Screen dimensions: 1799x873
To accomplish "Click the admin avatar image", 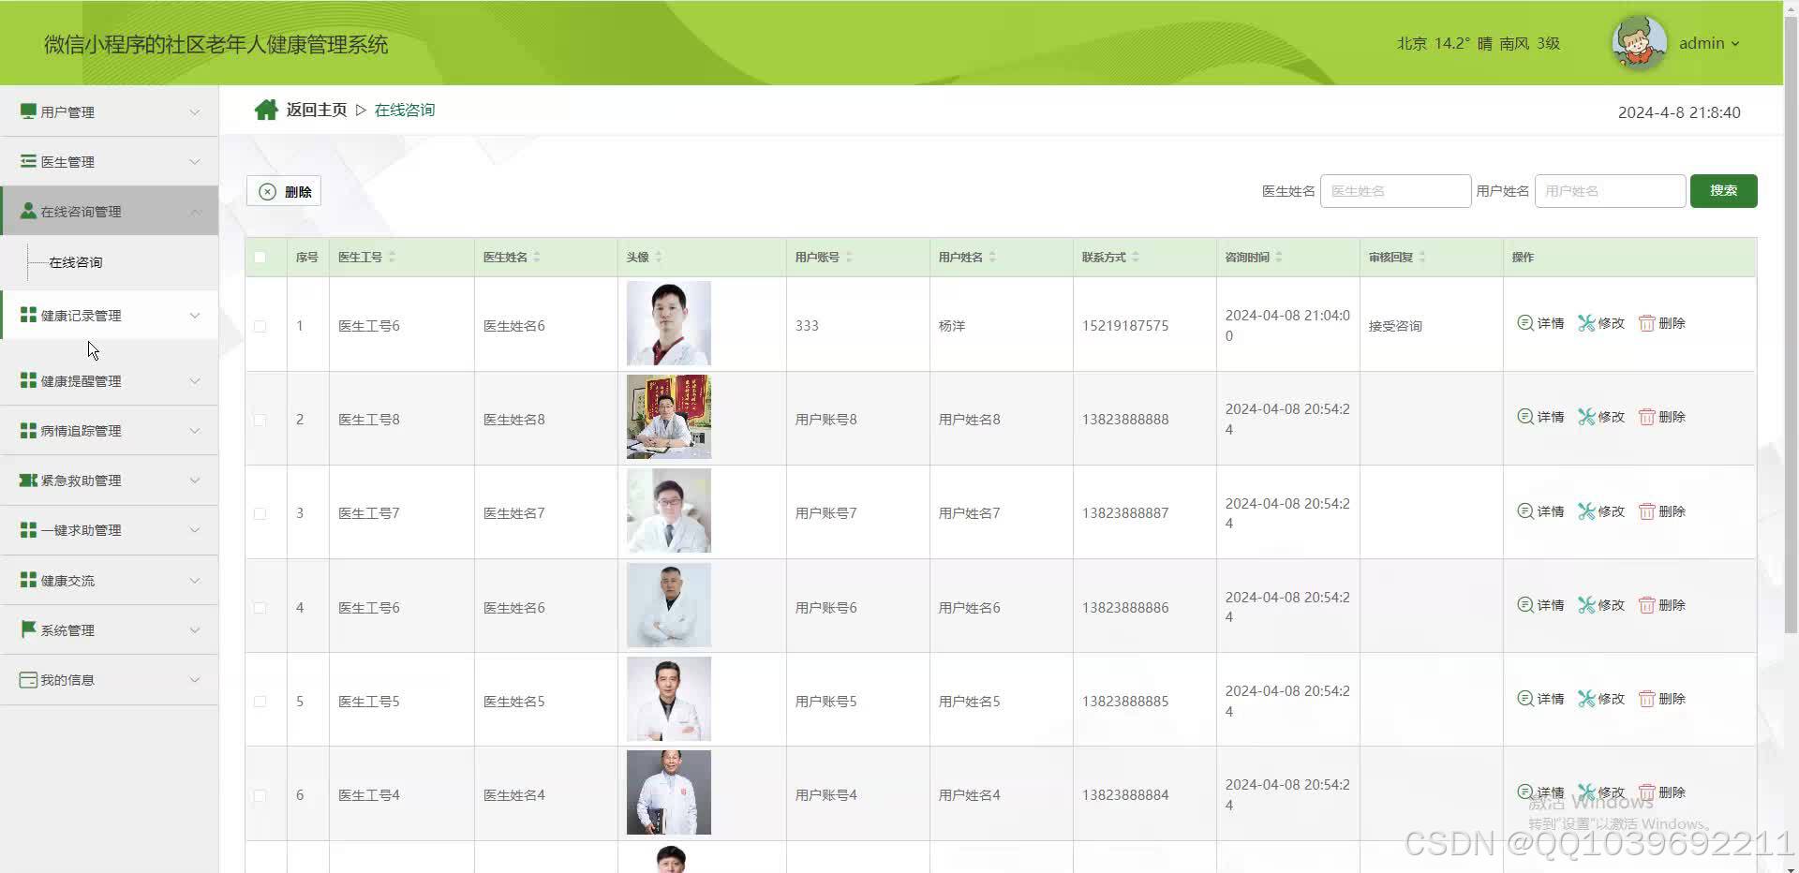I will (1638, 43).
